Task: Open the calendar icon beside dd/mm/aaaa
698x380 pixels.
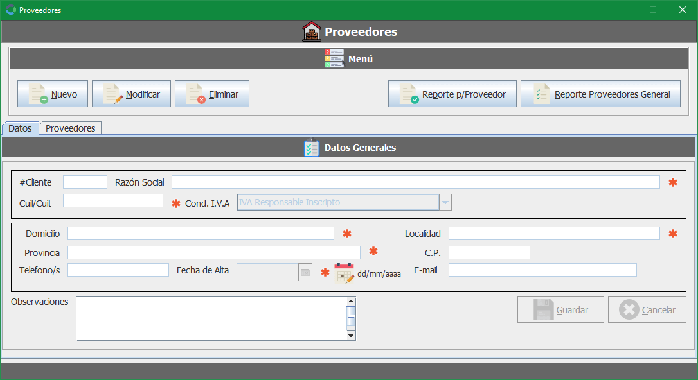Action: point(344,273)
